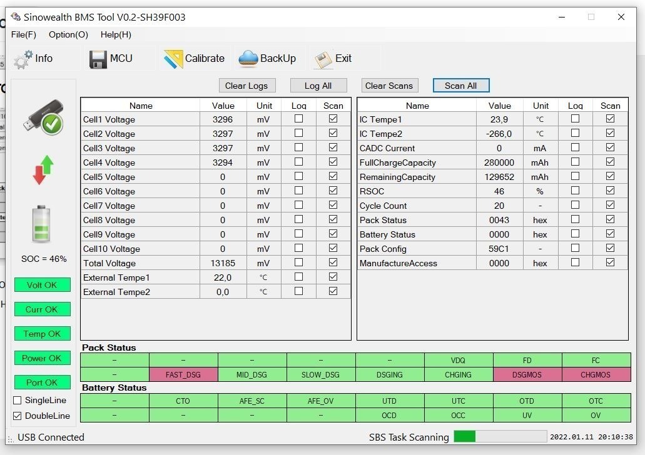Click the Curr OK status button

tap(42, 309)
